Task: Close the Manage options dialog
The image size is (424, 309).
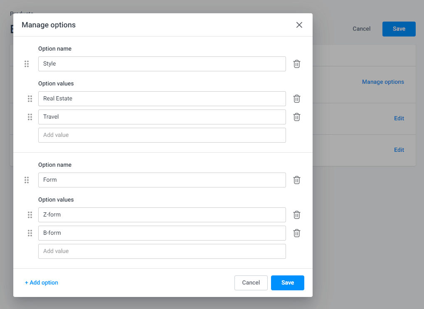Action: click(299, 25)
